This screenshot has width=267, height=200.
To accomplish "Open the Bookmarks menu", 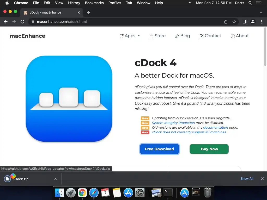I will (x=94, y=3).
